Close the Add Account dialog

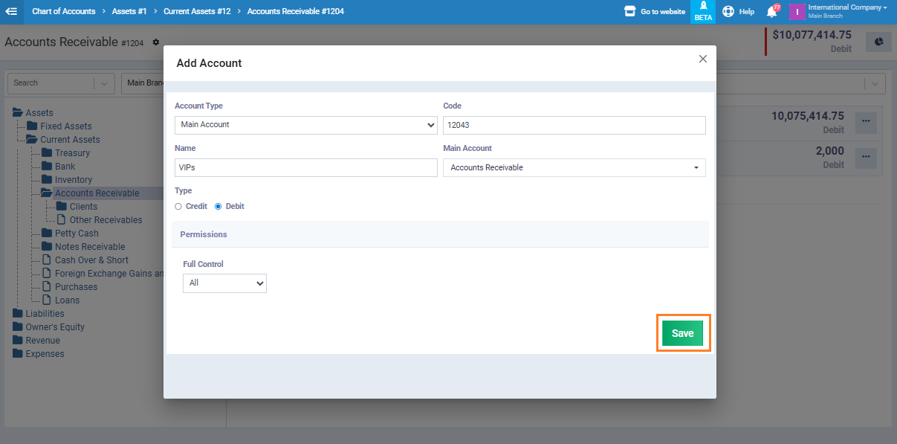702,59
